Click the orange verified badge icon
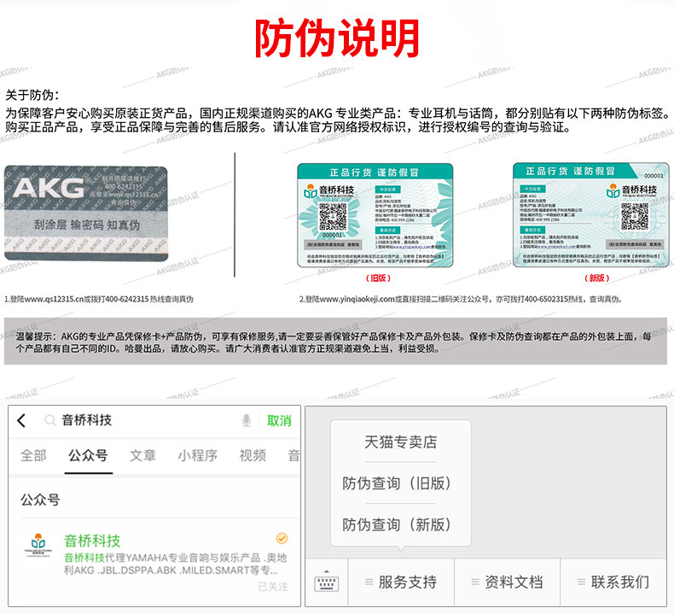674x614 pixels. tap(282, 538)
